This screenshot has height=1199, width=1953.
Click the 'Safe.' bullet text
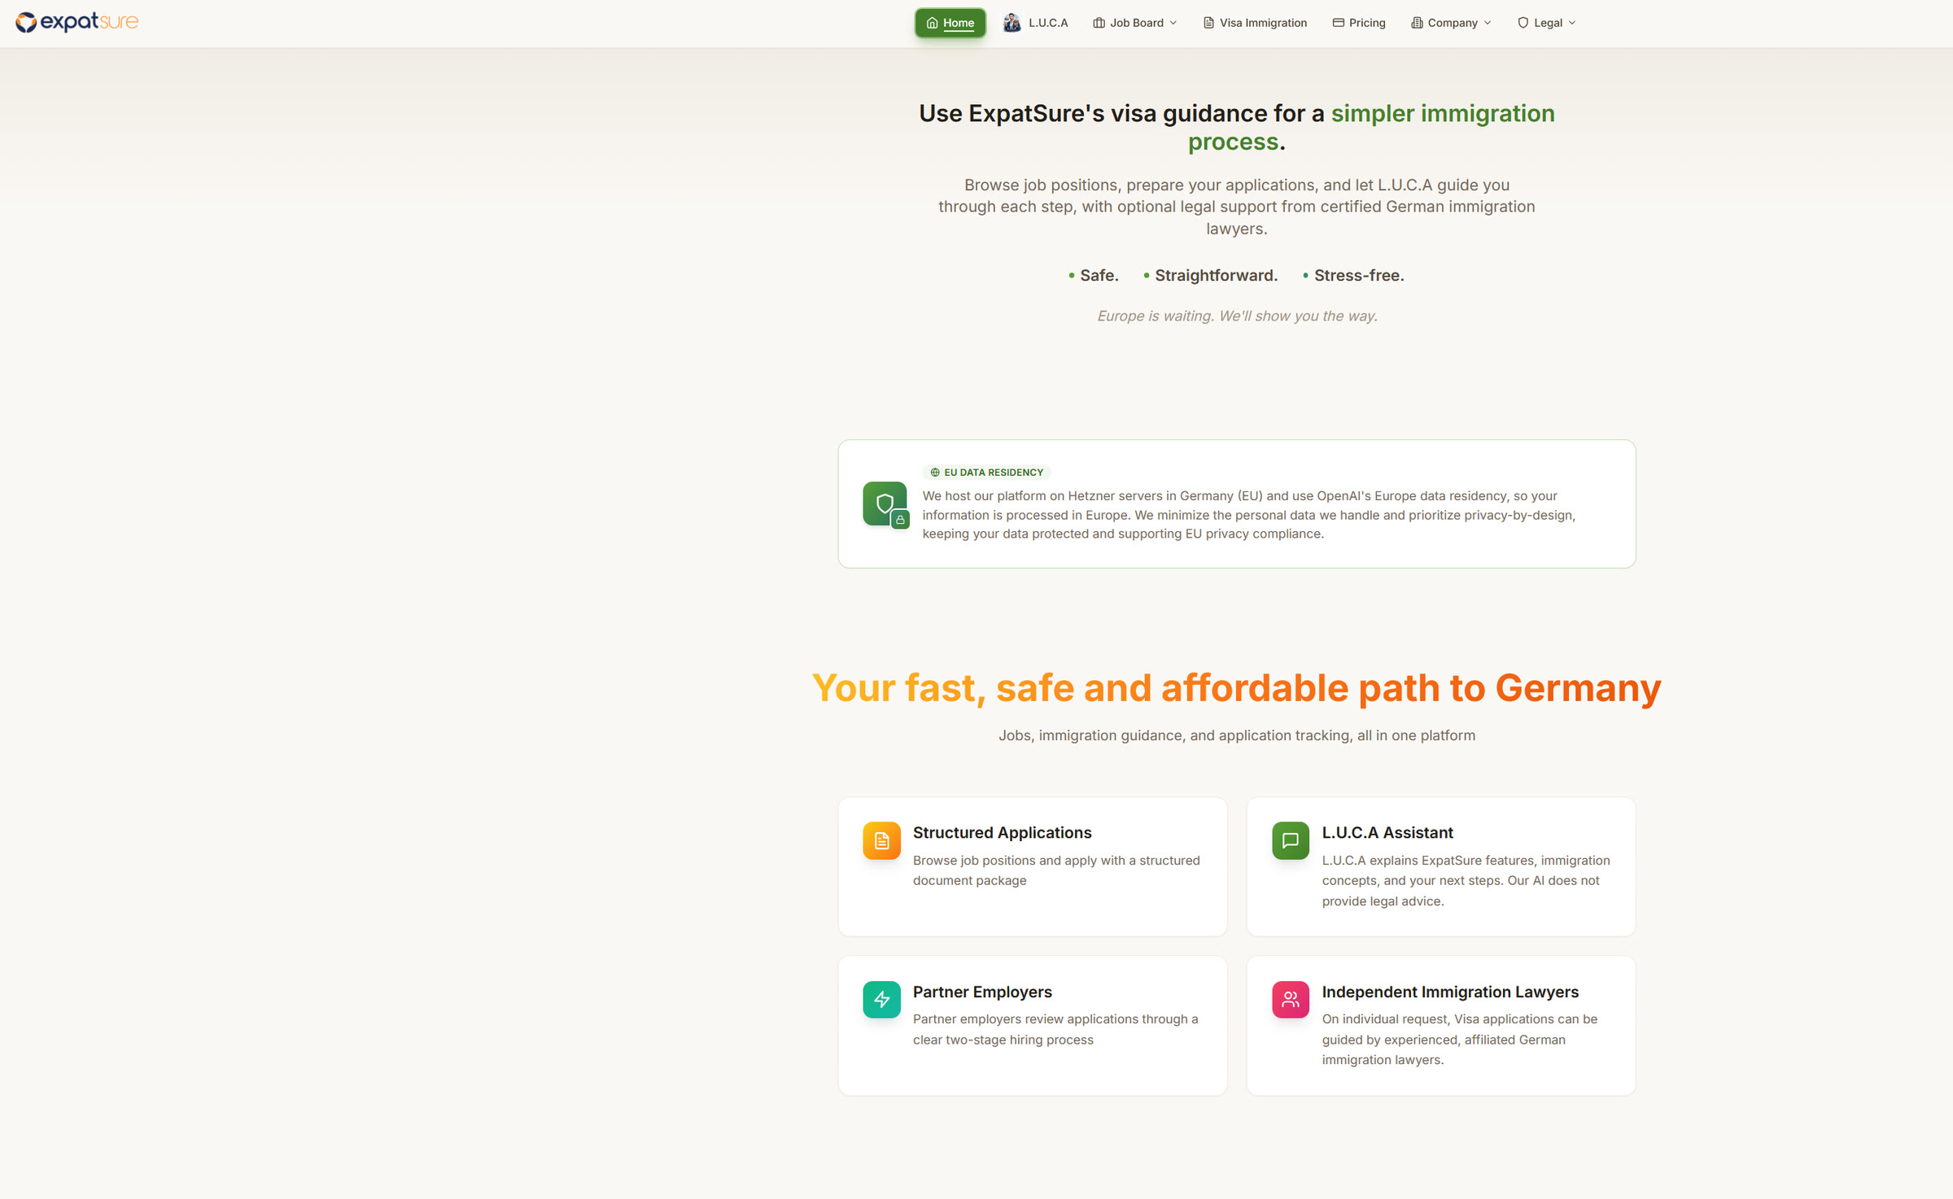coord(1099,276)
